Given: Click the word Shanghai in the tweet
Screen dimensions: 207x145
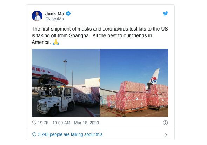Looking at the screenshot, I should [80, 35].
